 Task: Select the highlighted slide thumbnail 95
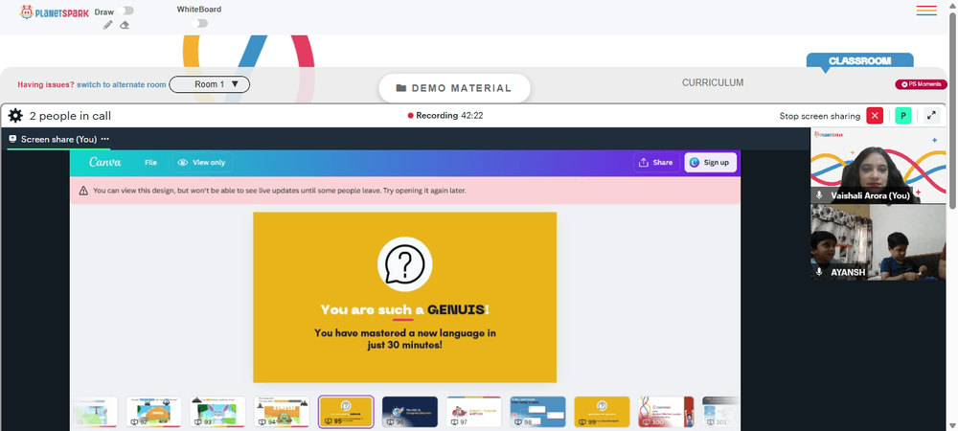pos(346,412)
